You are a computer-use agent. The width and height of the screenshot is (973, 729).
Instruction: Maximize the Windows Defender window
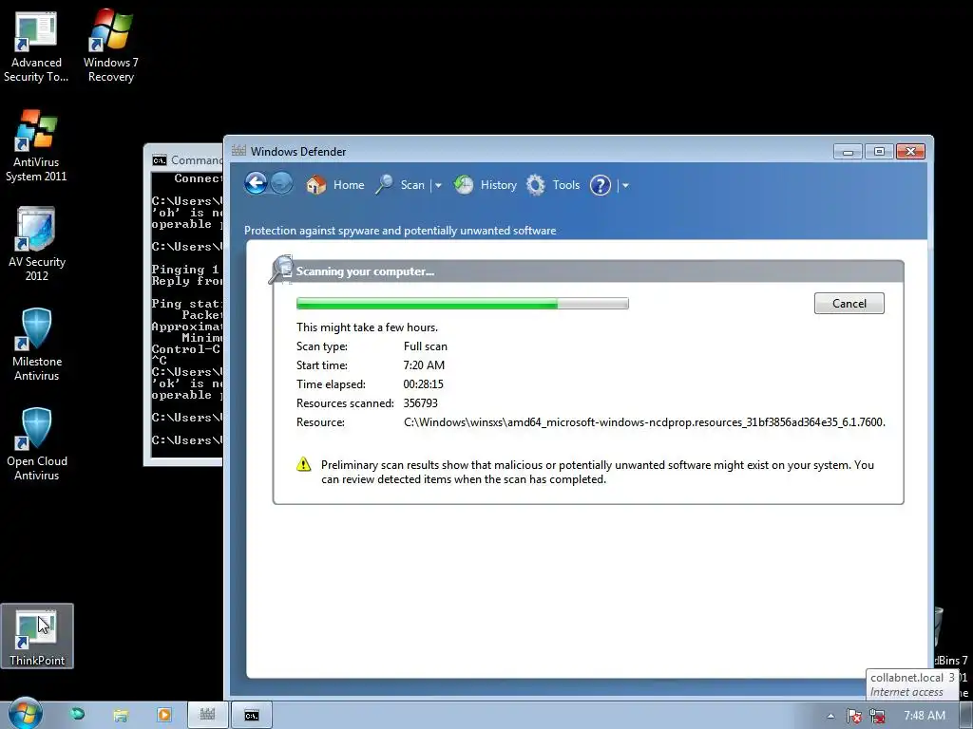coord(879,151)
